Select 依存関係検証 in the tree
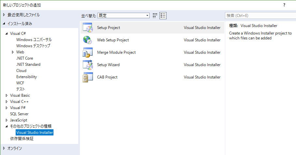296x155 pixels. click(22, 139)
